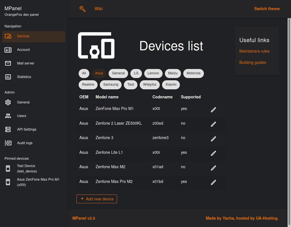This screenshot has height=227, width=291.
Task: Click phone icon beside Asus ZenFone Max Pro M1
Action: tap(8, 182)
